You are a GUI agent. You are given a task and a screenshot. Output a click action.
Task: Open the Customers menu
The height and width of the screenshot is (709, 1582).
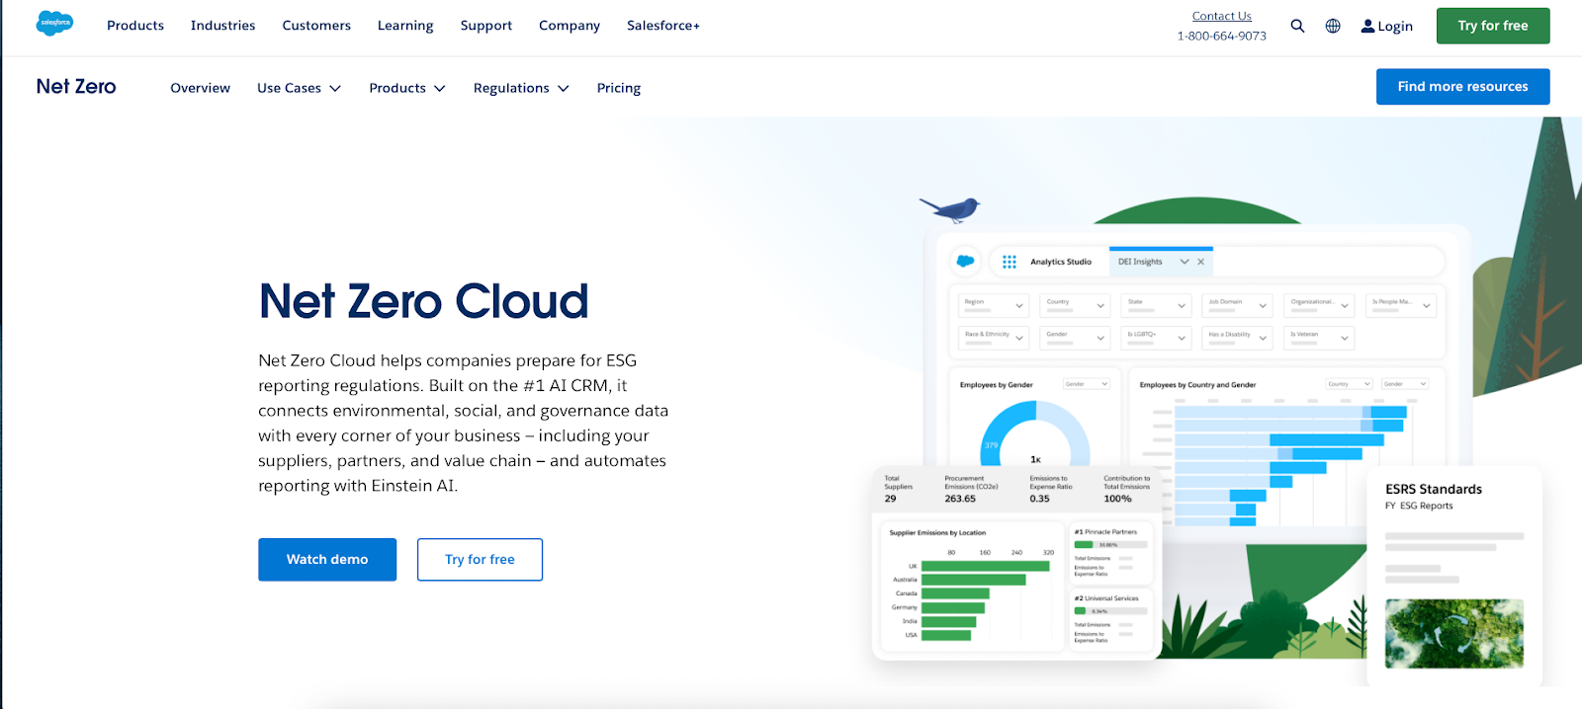(316, 26)
